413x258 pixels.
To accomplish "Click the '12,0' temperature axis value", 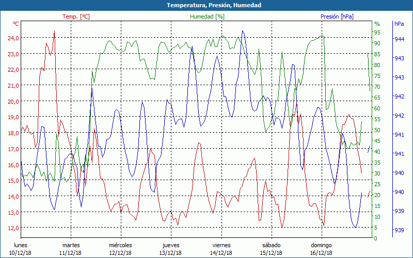I will [x=13, y=228].
